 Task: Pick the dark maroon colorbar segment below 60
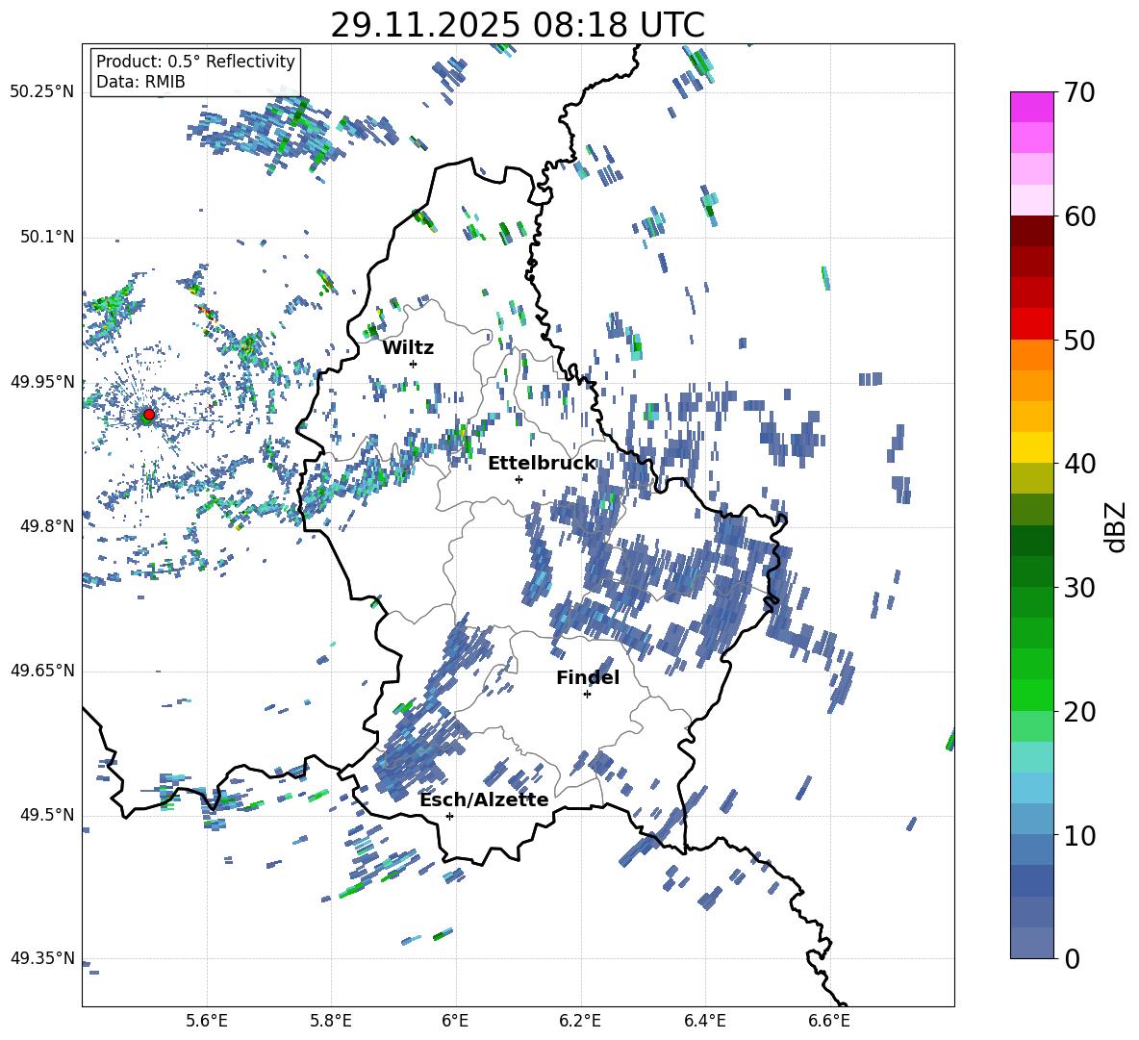click(1032, 231)
